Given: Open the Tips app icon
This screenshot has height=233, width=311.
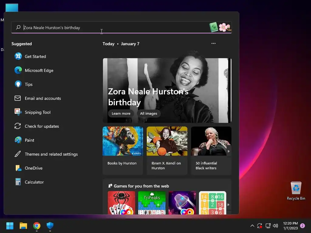Looking at the screenshot, I should 18,84.
